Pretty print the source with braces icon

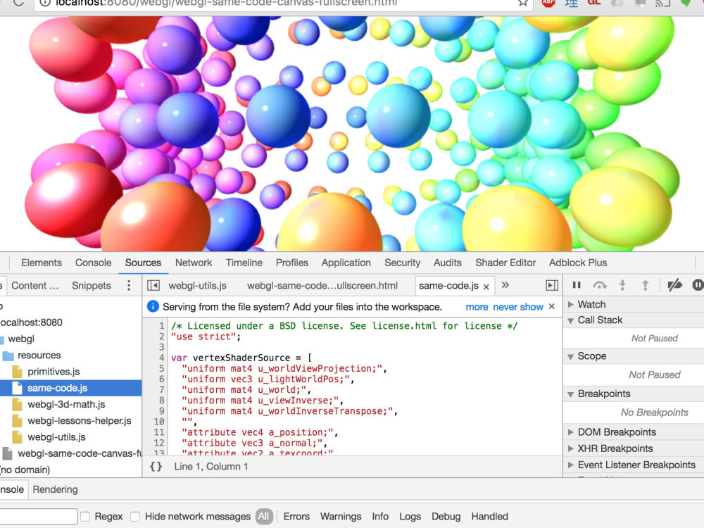tap(156, 467)
